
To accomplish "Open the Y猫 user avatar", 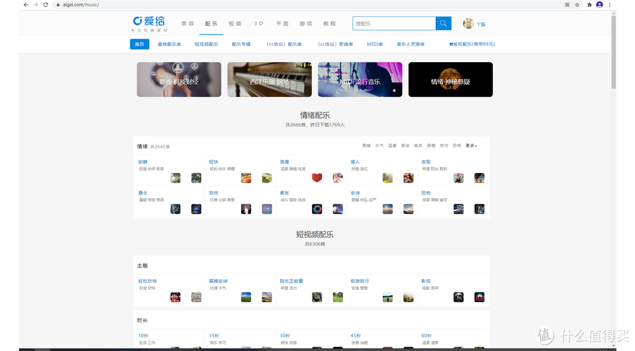I will [x=469, y=23].
